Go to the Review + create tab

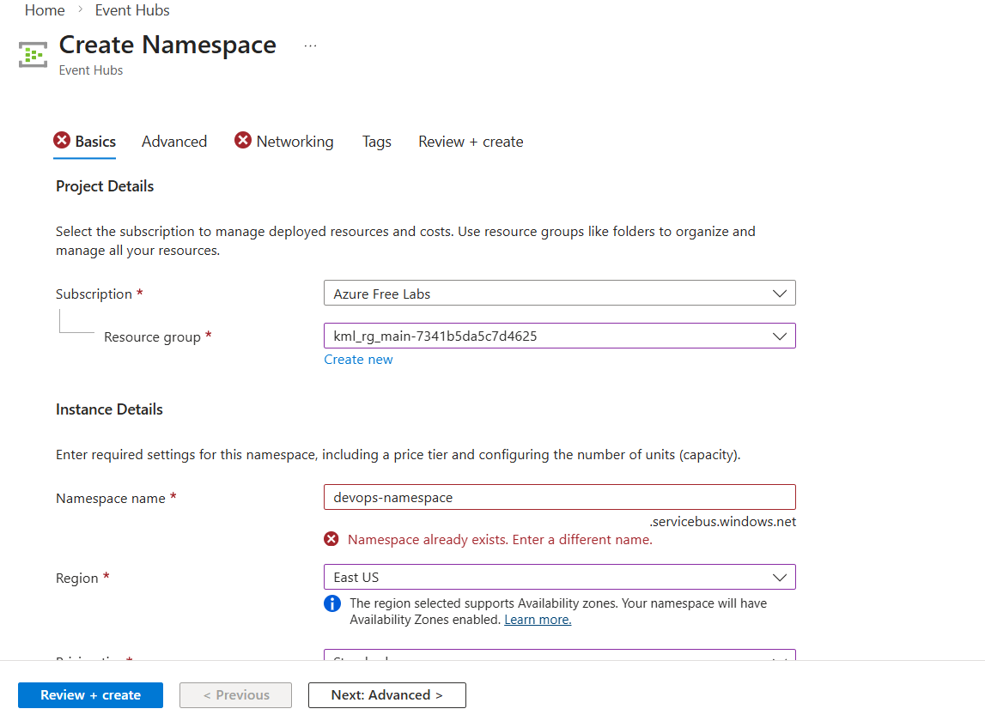pos(471,142)
